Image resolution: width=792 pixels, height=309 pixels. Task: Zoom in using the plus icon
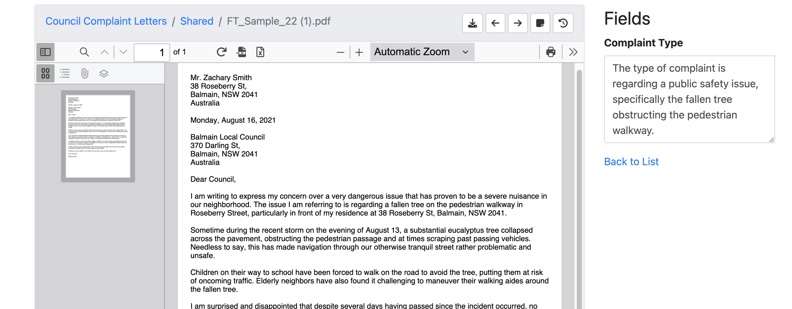coord(359,52)
